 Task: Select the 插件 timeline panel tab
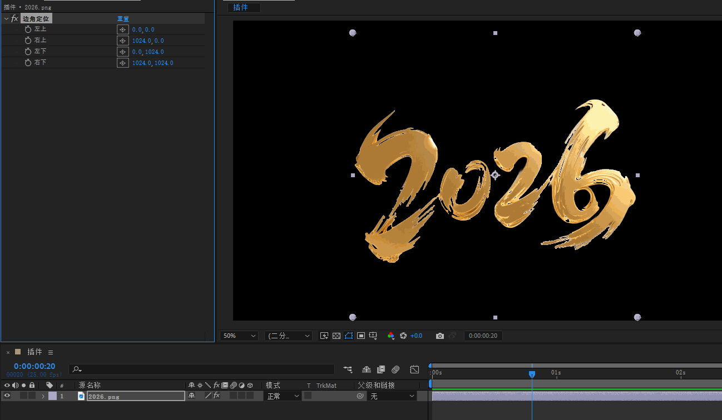pos(34,352)
